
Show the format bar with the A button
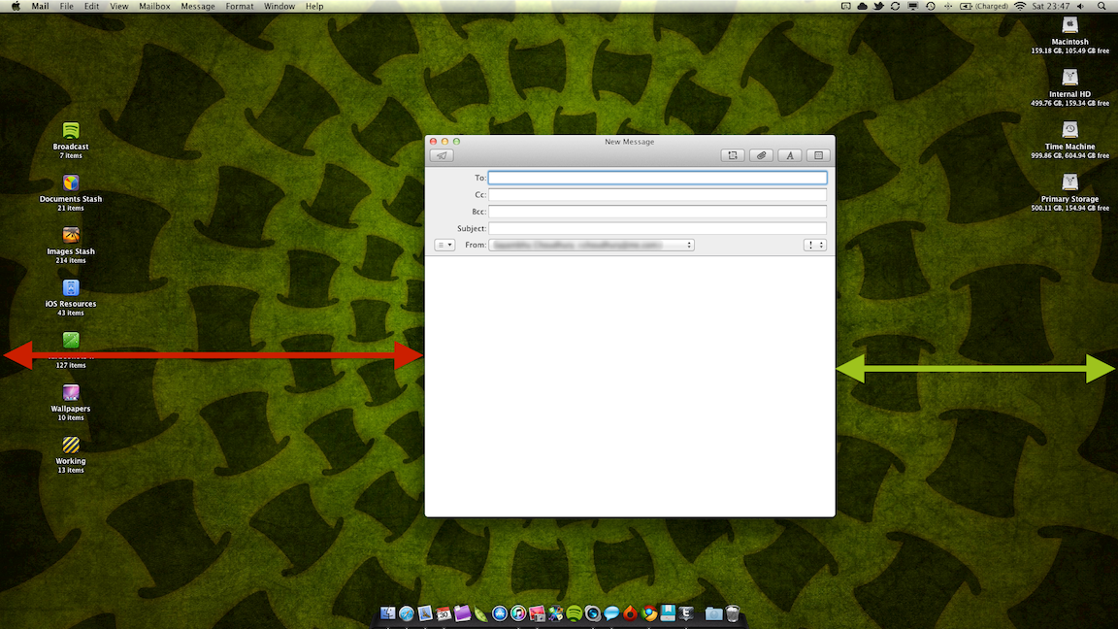[x=789, y=155]
